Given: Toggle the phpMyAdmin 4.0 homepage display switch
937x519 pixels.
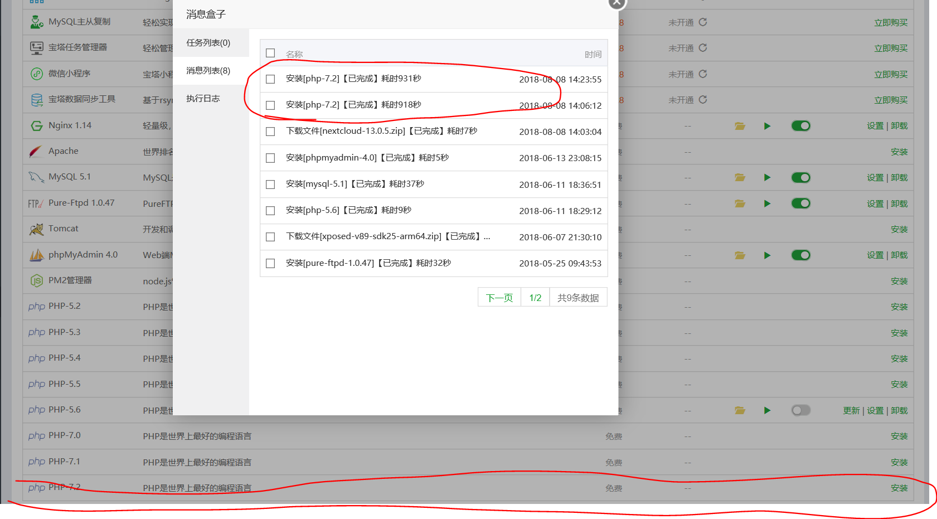Looking at the screenshot, I should [x=801, y=255].
